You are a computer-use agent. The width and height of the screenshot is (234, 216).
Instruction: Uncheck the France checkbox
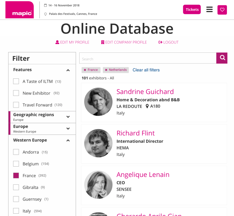pos(16,176)
